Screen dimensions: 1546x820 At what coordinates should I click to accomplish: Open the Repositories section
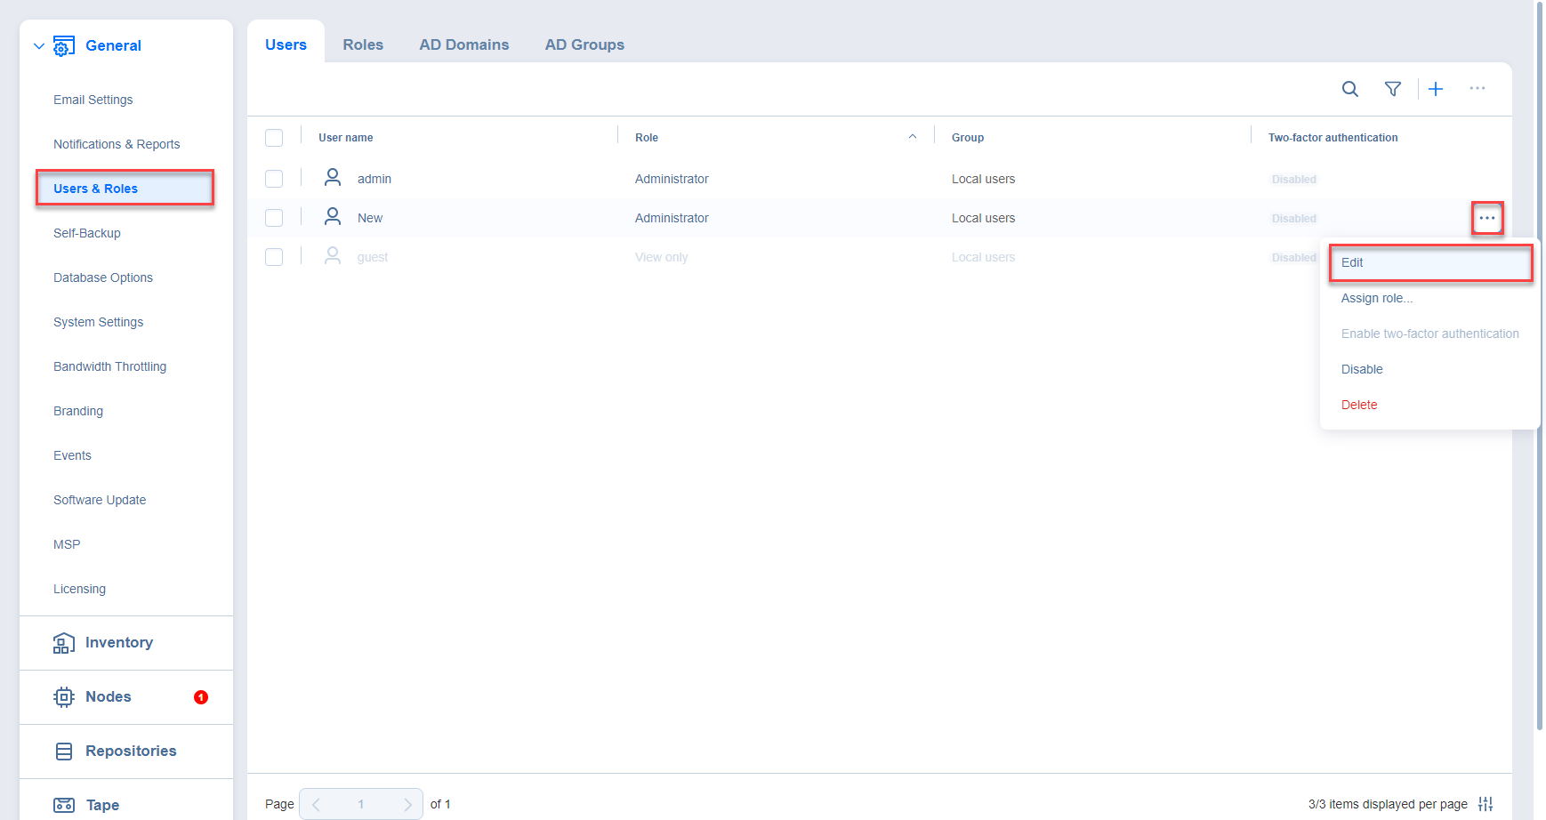130,751
